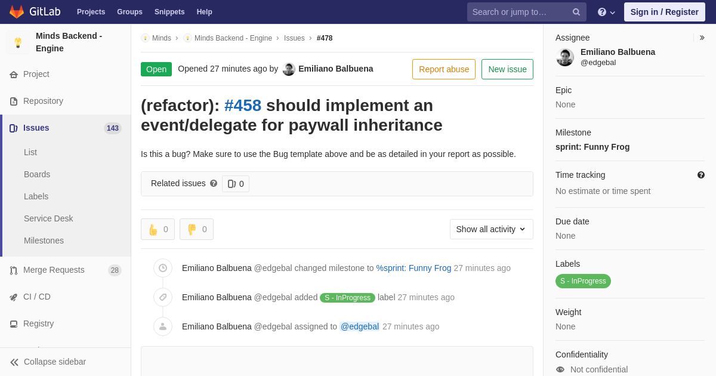The image size is (716, 376).
Task: Click the GitLab fox logo
Action: [17, 12]
